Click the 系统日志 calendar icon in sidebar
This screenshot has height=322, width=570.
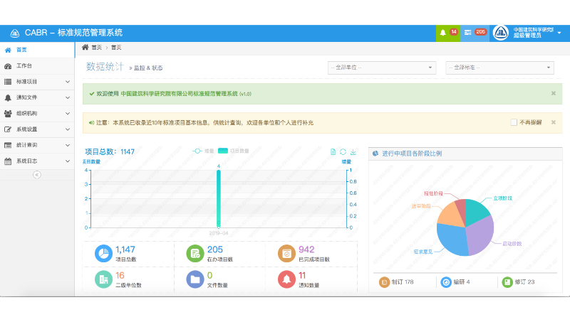(8, 161)
